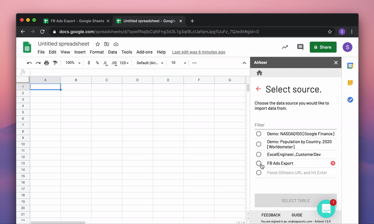This screenshot has width=374, height=224.
Task: Click the SELECT TABLE button
Action: 295,201
